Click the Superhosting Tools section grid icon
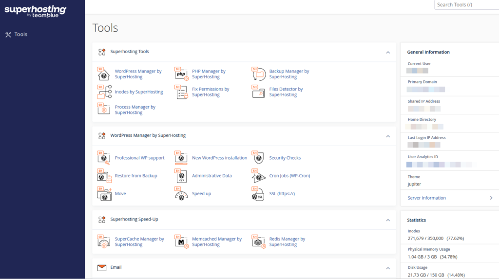Image resolution: width=499 pixels, height=279 pixels. (102, 52)
